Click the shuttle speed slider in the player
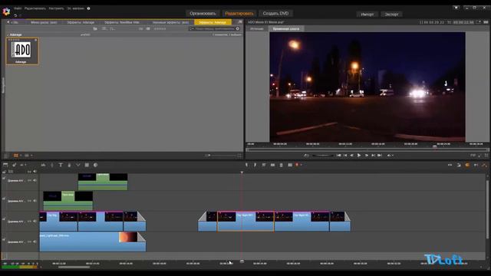491x276 pixels. point(322,155)
